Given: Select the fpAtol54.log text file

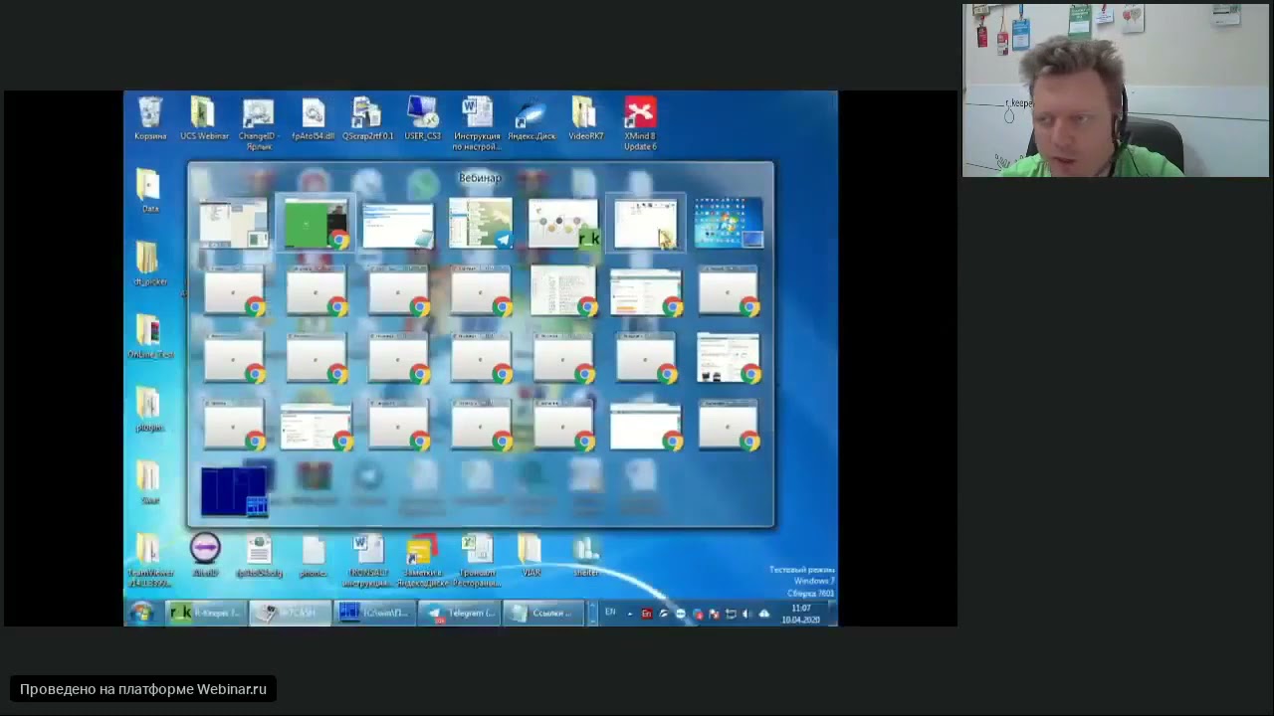Looking at the screenshot, I should (259, 554).
